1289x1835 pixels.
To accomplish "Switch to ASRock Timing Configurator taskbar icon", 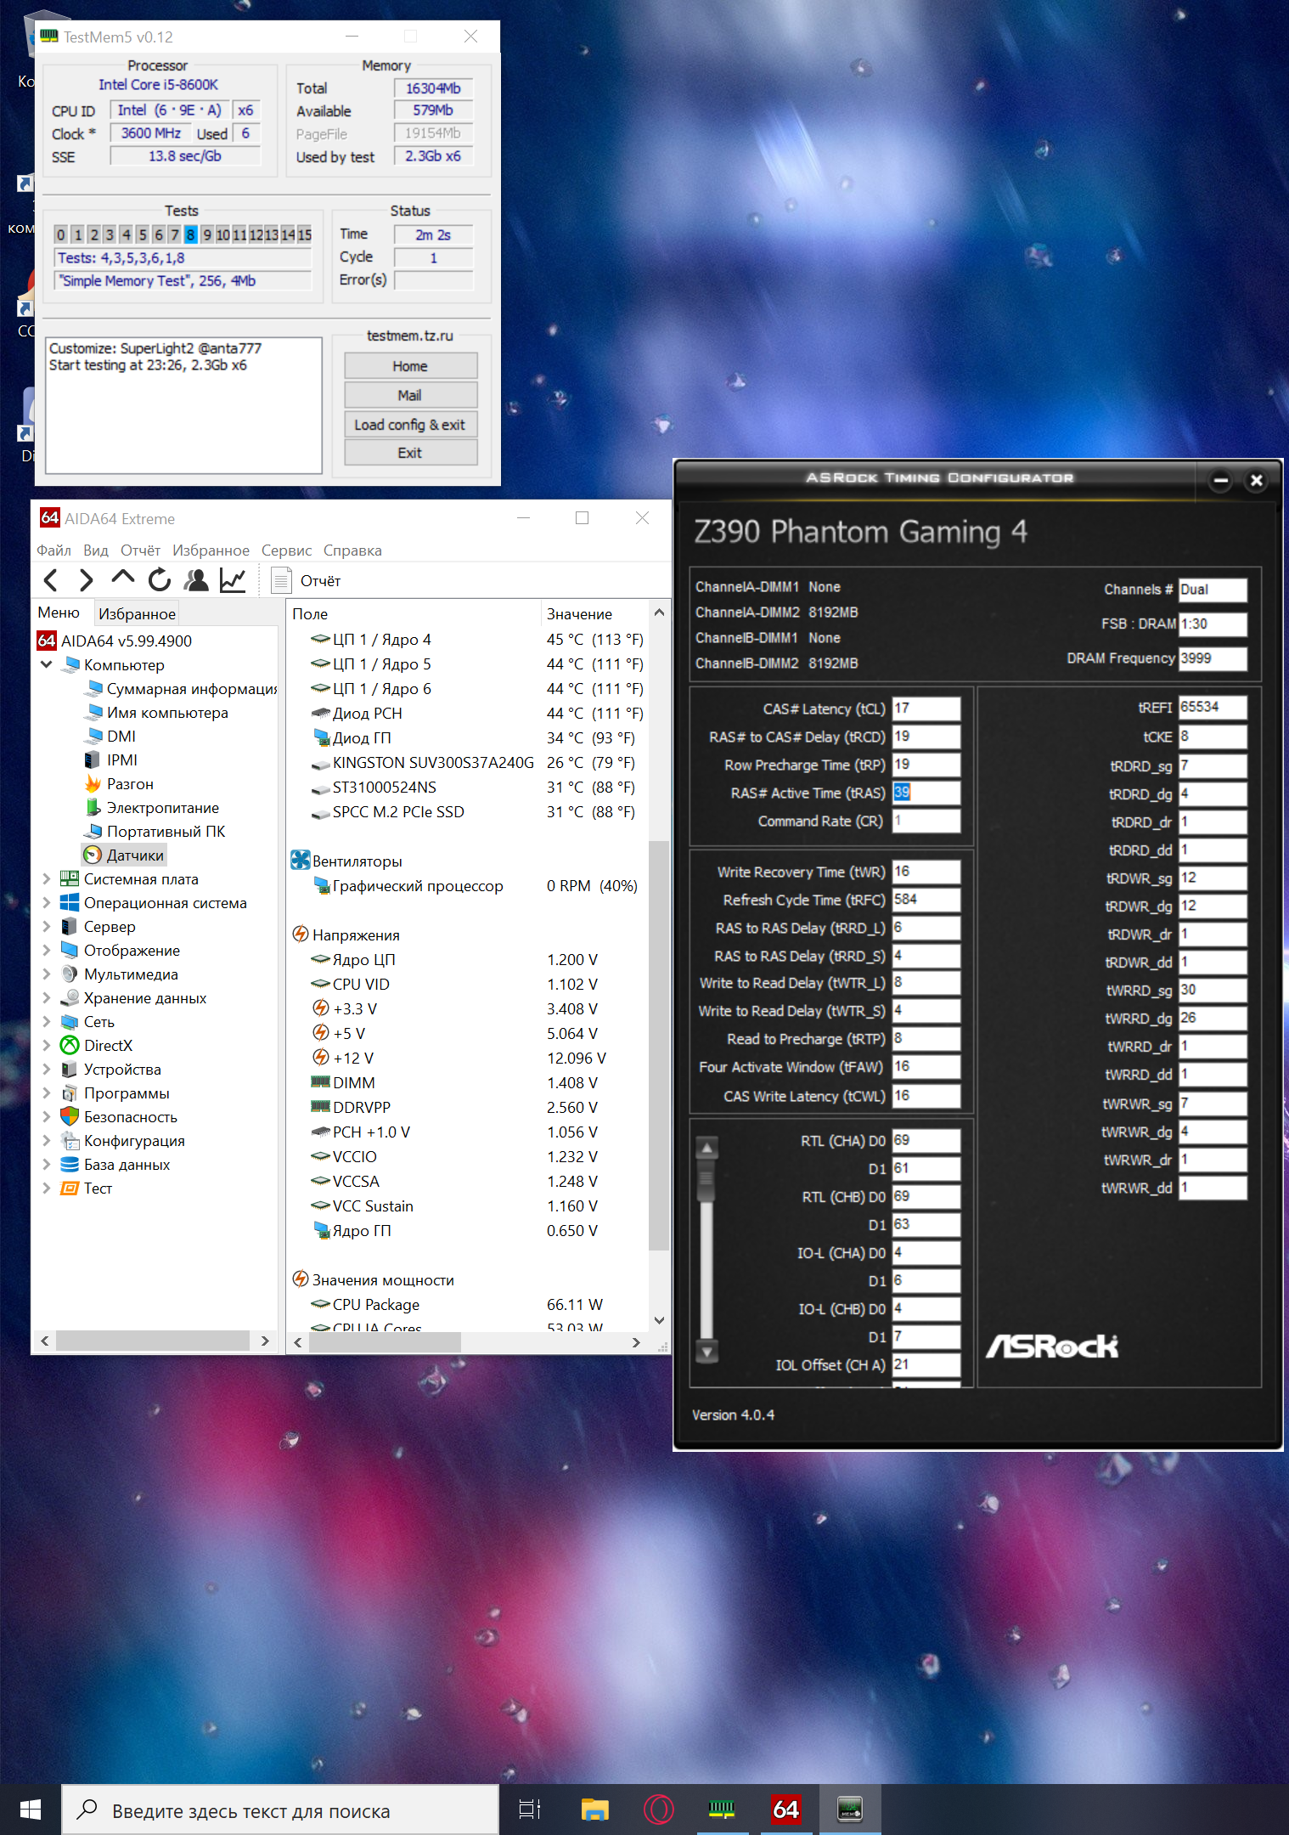I will point(850,1810).
